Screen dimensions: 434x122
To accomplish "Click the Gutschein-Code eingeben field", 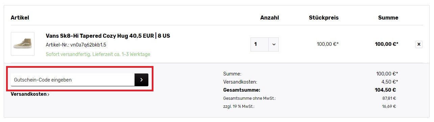I will [73, 80].
